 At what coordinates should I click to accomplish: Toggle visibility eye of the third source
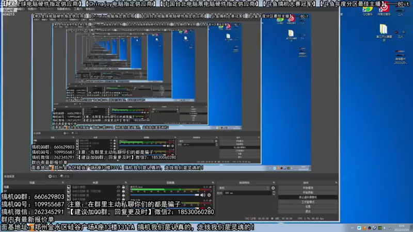(x=119, y=195)
